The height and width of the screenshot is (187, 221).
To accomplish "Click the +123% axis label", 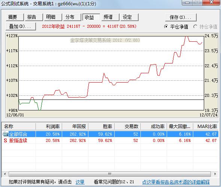I will click(x=12, y=36).
